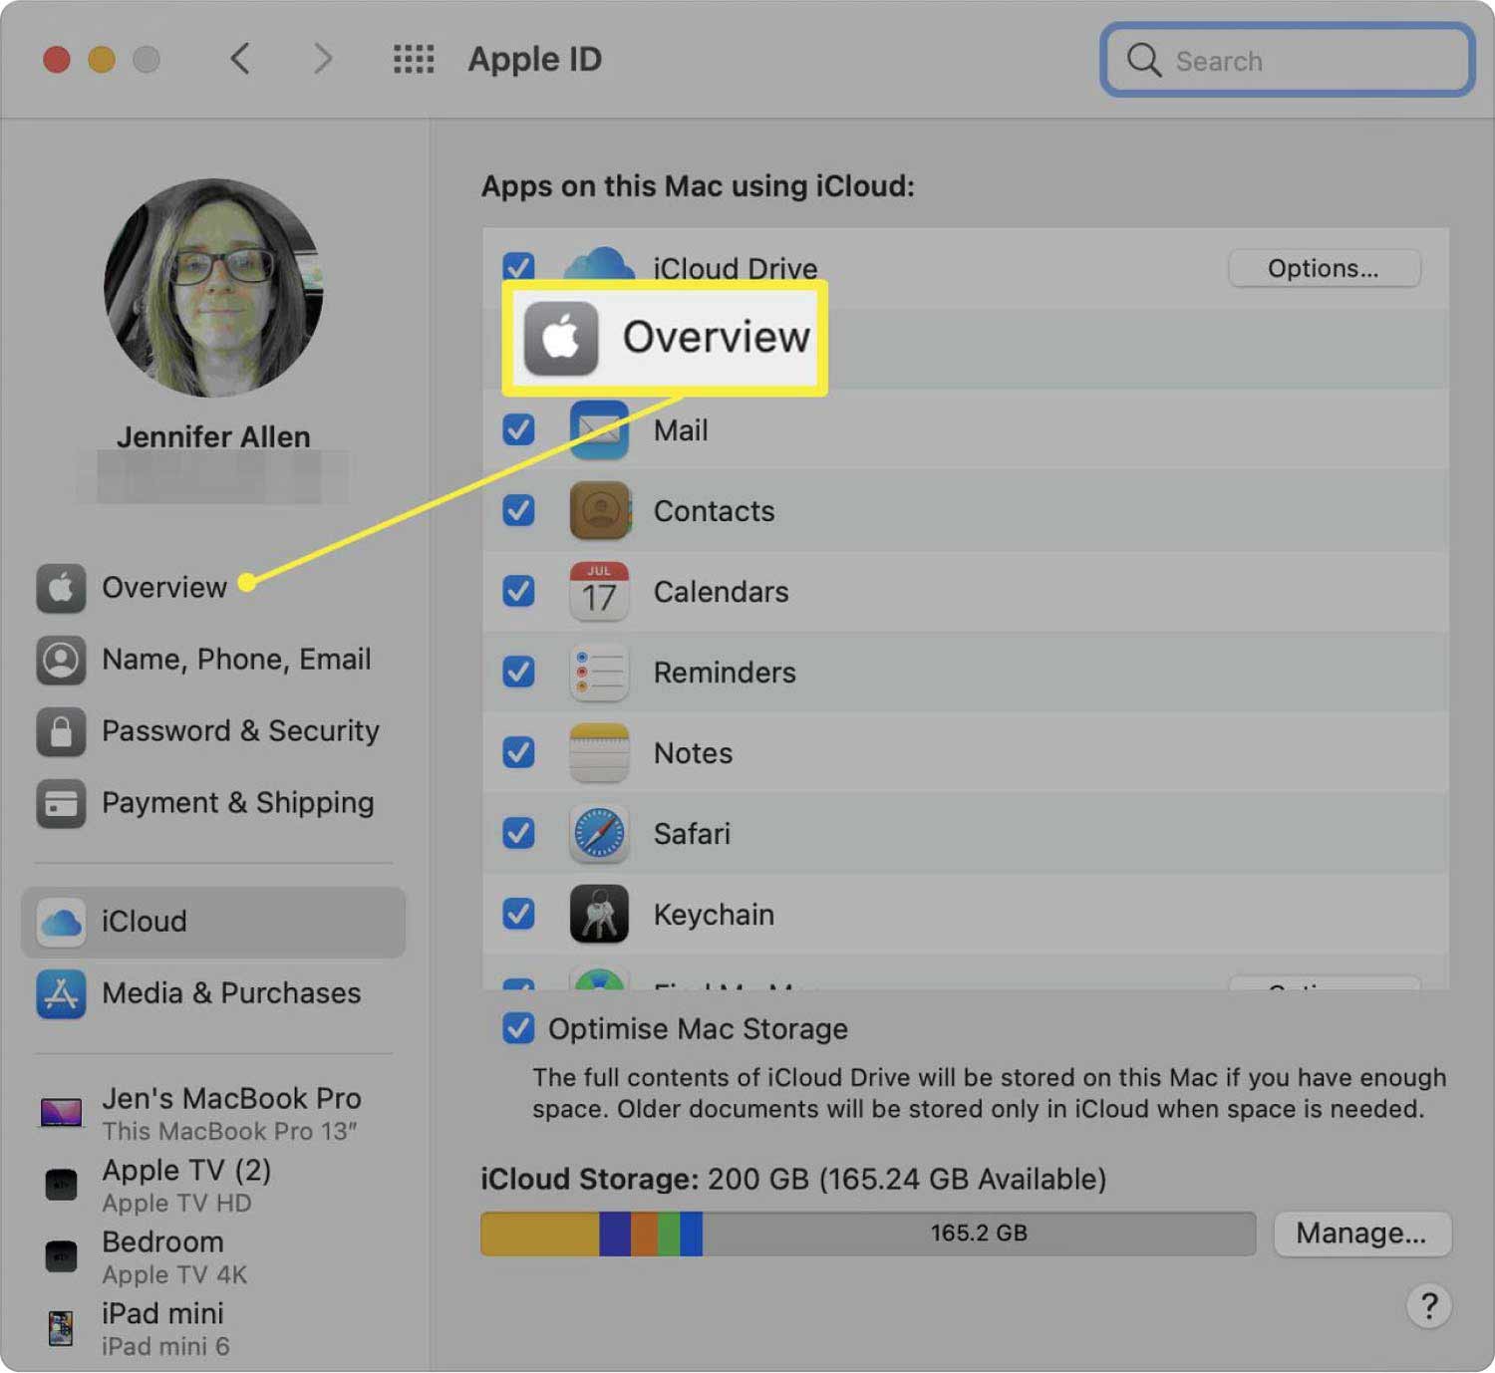
Task: Click the Notes label in apps list
Action: click(693, 753)
